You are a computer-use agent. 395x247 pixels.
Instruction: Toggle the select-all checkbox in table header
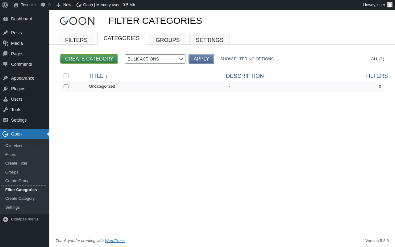[x=66, y=76]
